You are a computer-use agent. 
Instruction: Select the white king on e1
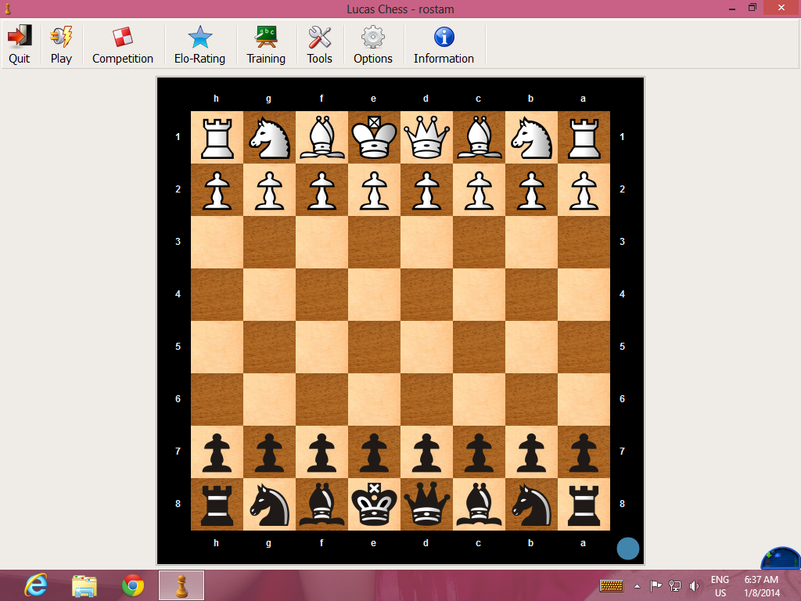point(374,137)
